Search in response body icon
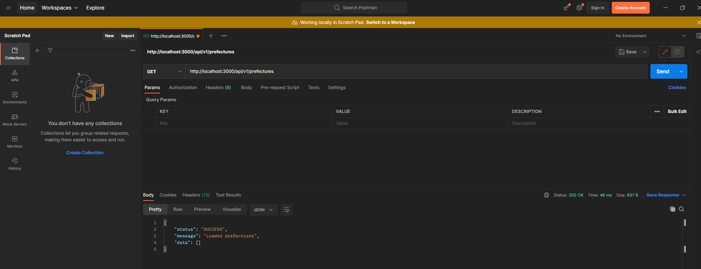The height and width of the screenshot is (269, 701). (681, 209)
